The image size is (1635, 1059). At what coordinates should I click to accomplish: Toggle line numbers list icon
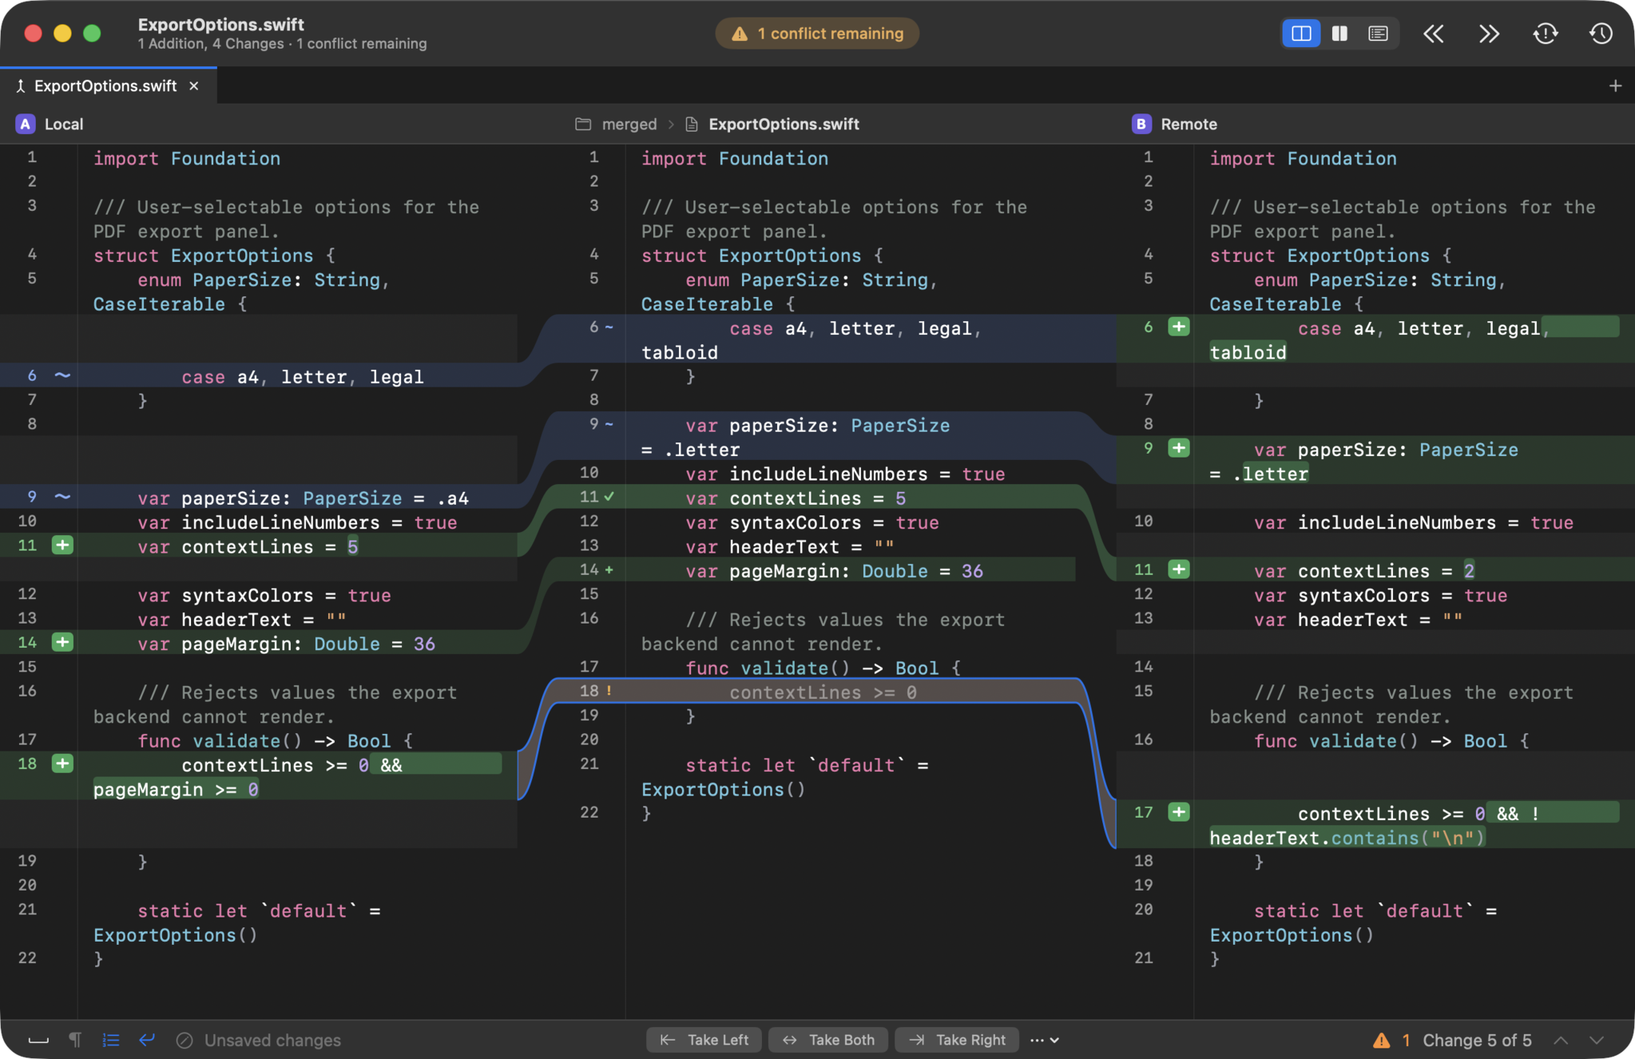111,1039
